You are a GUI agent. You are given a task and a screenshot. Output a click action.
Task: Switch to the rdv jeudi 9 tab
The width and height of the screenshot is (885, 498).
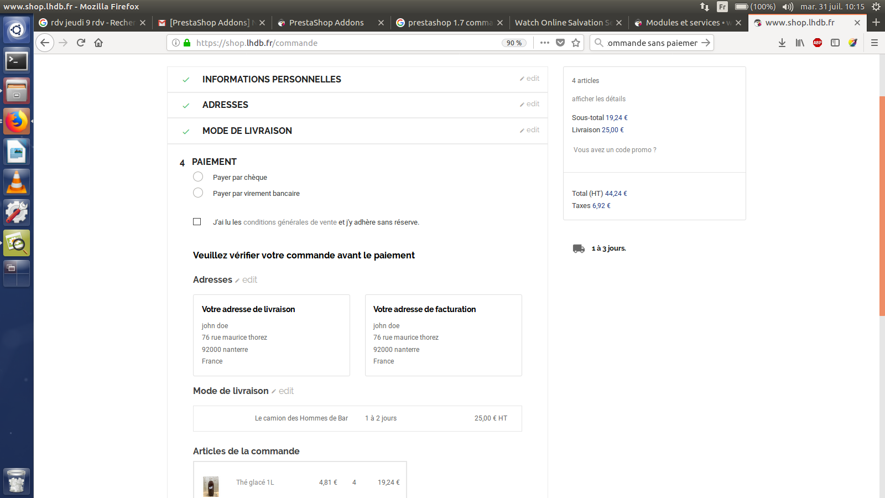pyautogui.click(x=92, y=23)
